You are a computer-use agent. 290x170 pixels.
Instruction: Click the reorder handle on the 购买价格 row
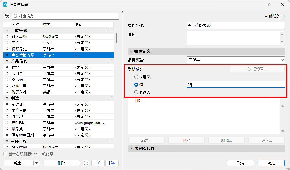[7, 92]
